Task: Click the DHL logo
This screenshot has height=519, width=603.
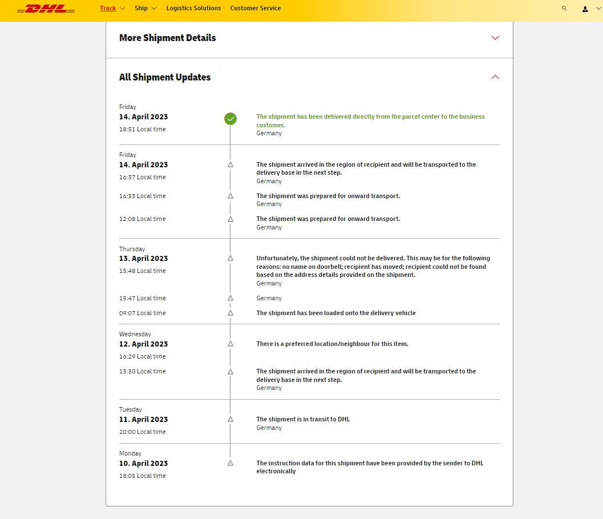Action: (x=46, y=9)
